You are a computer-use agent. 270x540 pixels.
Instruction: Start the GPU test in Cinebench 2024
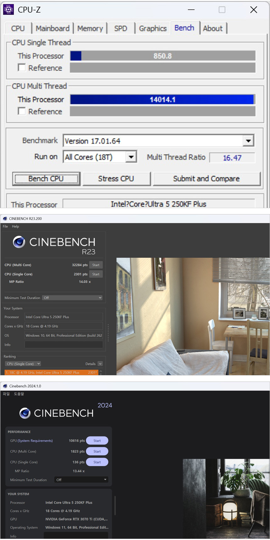tap(97, 441)
